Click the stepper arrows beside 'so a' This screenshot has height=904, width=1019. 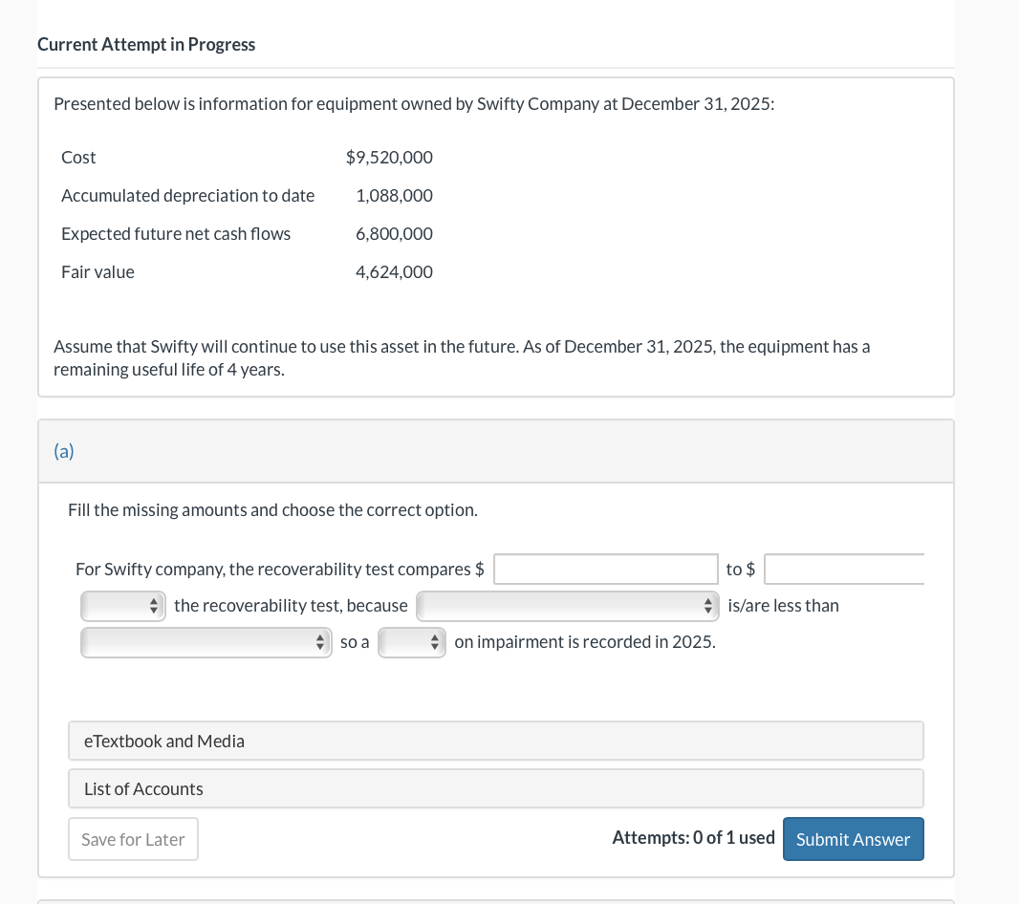coord(320,641)
